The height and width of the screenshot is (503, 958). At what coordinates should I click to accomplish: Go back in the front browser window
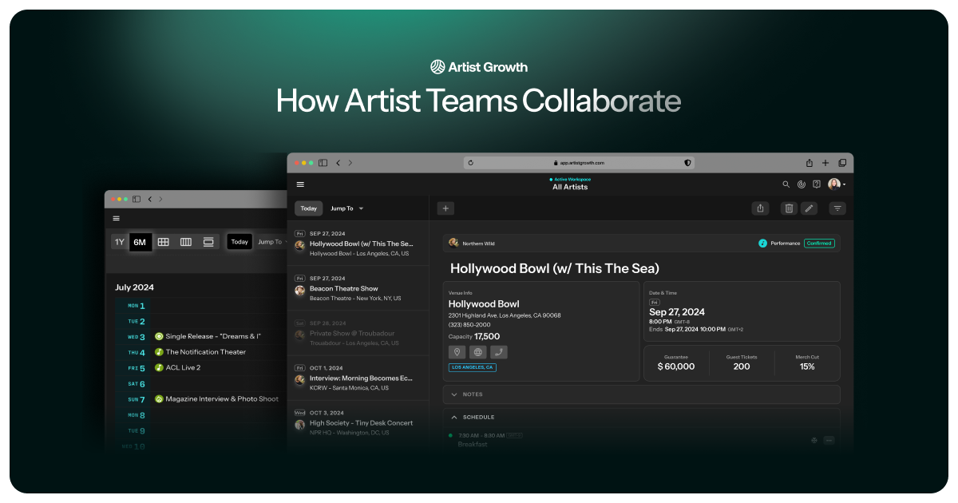(x=338, y=163)
